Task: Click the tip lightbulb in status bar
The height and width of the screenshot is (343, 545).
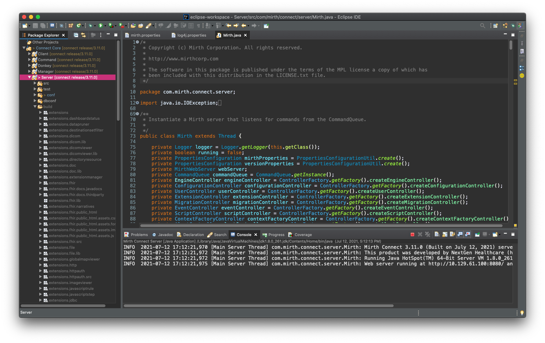Action: pyautogui.click(x=522, y=313)
